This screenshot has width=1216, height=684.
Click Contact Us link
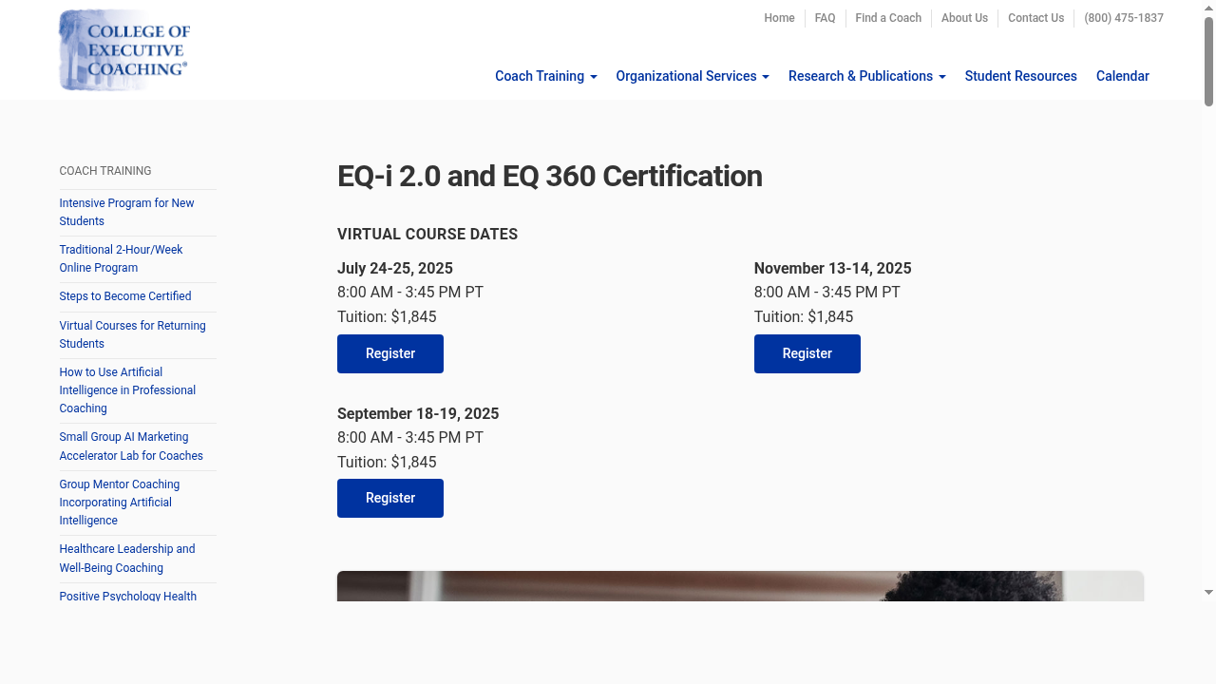[x=1035, y=18]
